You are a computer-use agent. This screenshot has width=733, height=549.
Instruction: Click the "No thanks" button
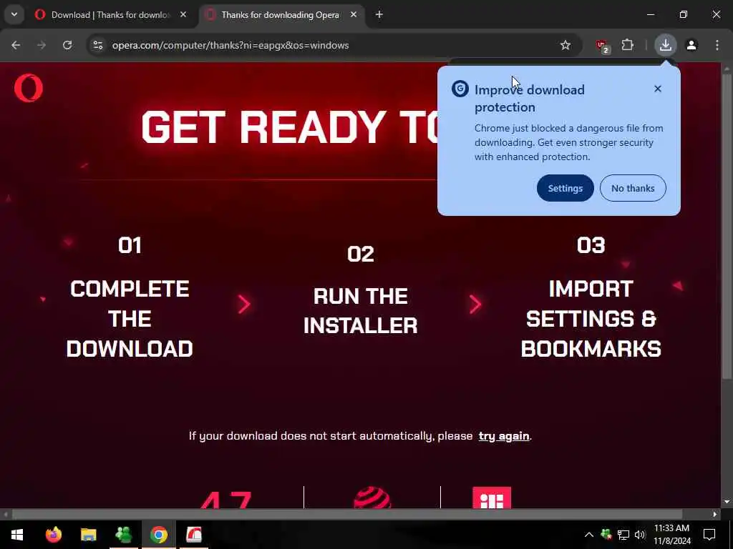[x=633, y=188]
